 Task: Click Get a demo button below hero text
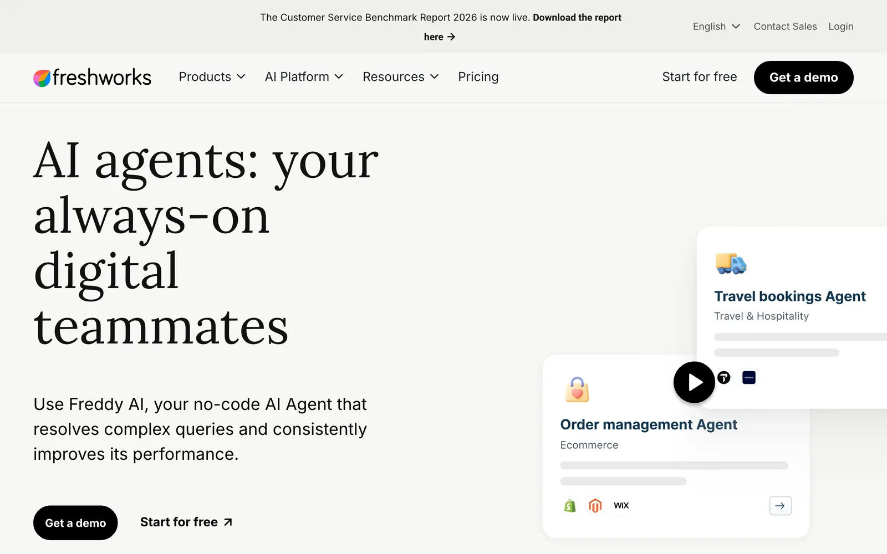click(x=75, y=523)
